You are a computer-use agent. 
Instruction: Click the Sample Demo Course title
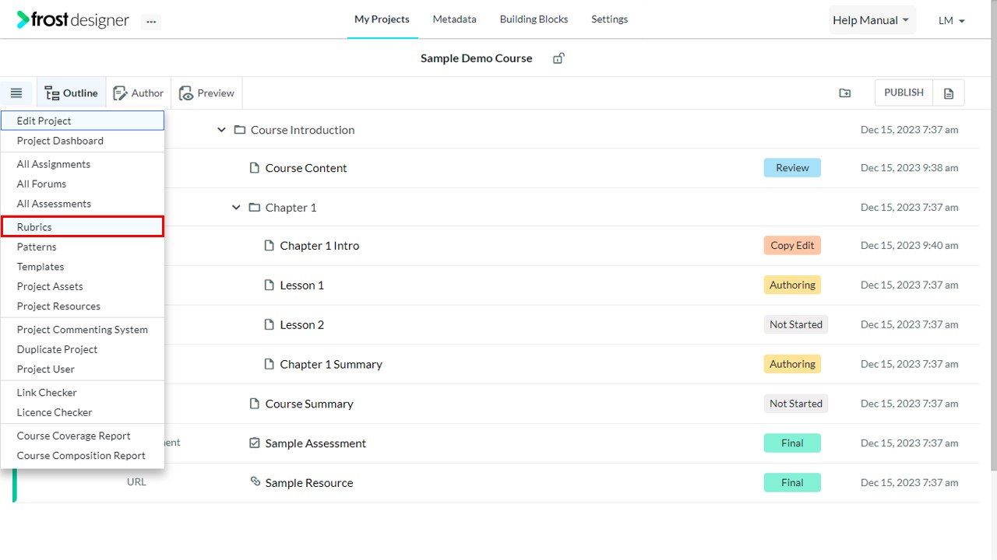(x=477, y=58)
